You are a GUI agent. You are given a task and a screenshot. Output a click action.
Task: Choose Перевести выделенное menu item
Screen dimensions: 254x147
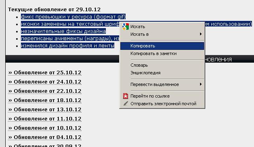point(162,84)
